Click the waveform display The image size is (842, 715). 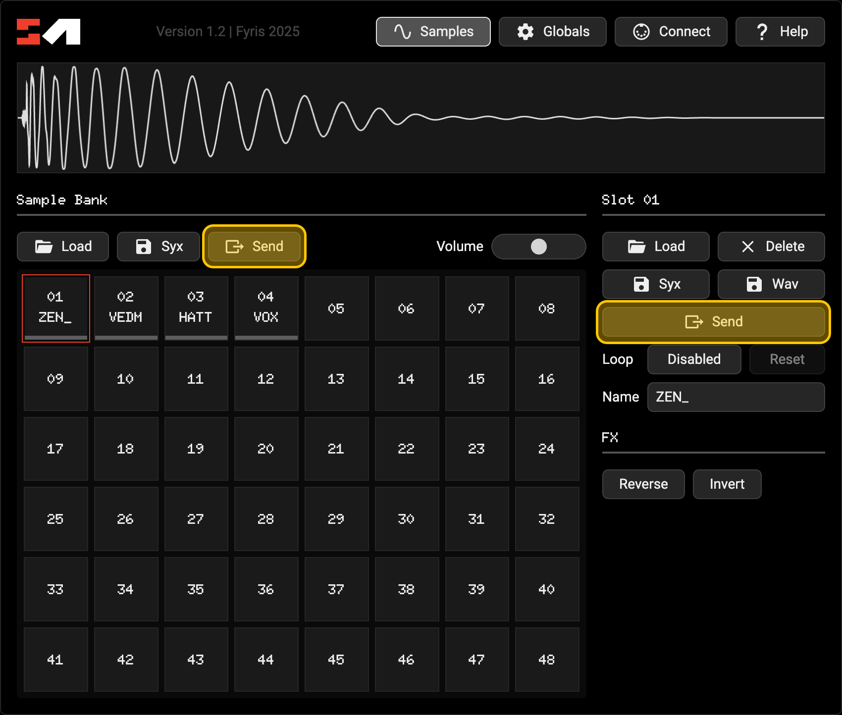[x=421, y=118]
